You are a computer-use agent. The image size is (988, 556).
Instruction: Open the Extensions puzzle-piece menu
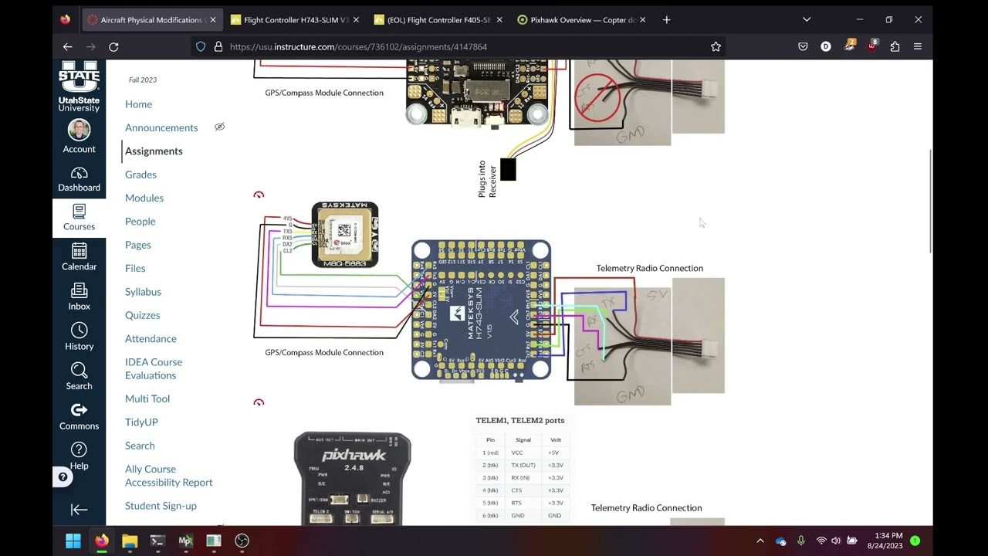coord(895,46)
